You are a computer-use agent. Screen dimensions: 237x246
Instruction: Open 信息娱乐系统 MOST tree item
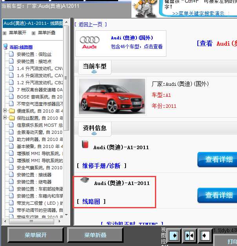[x=40, y=125]
